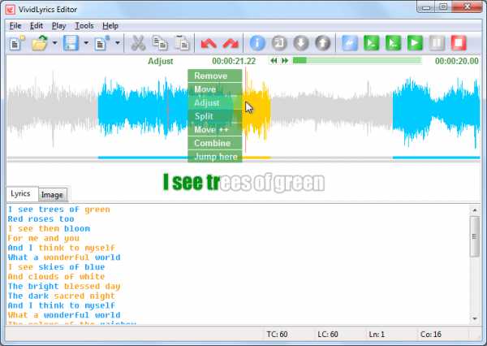Viewport: 487px width, 346px height.
Task: Click the rewind double-arrow icon
Action: click(x=274, y=61)
